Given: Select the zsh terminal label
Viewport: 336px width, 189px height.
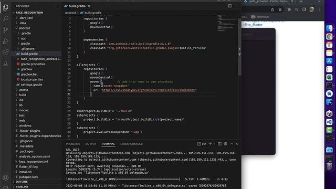Looking at the screenshot, I should click(202, 144).
